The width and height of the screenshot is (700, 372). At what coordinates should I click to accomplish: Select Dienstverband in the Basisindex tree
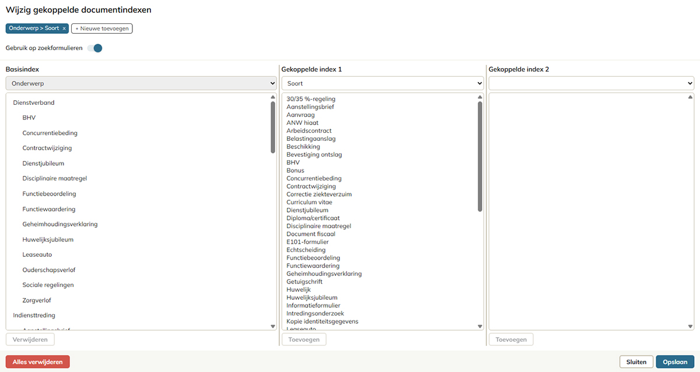point(34,102)
